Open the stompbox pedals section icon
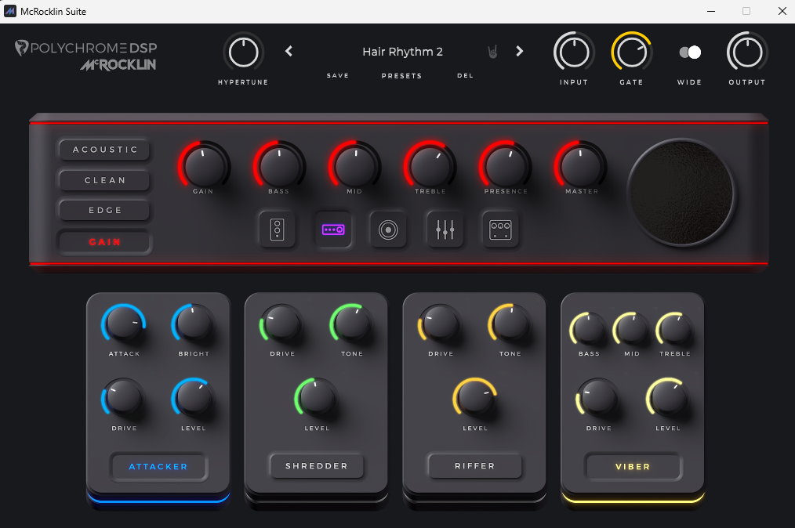The image size is (795, 528). click(x=278, y=230)
